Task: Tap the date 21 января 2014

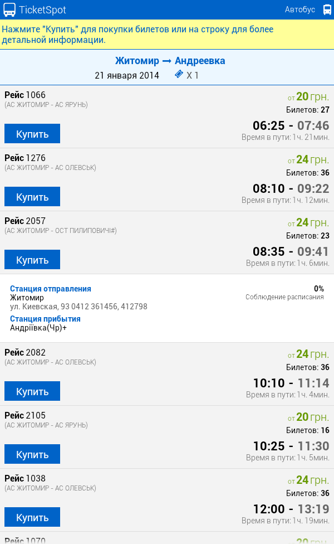Action: click(127, 75)
